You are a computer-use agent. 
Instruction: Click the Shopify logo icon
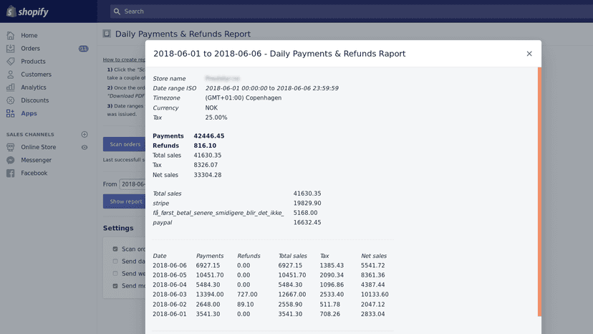coord(11,11)
